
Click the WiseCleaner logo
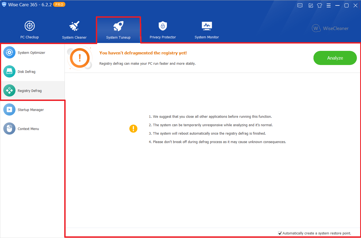330,28
